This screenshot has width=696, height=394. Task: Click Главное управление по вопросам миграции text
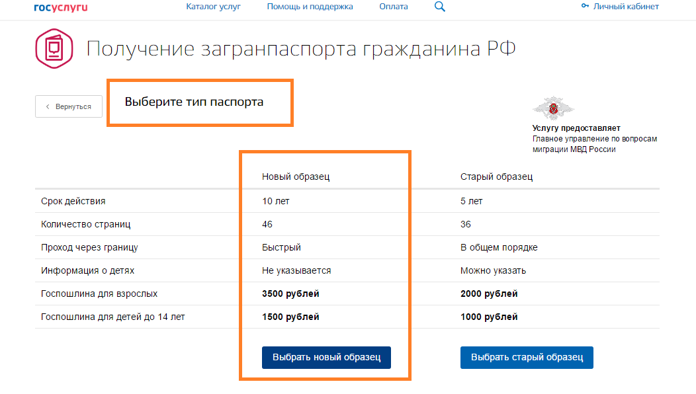coord(595,144)
